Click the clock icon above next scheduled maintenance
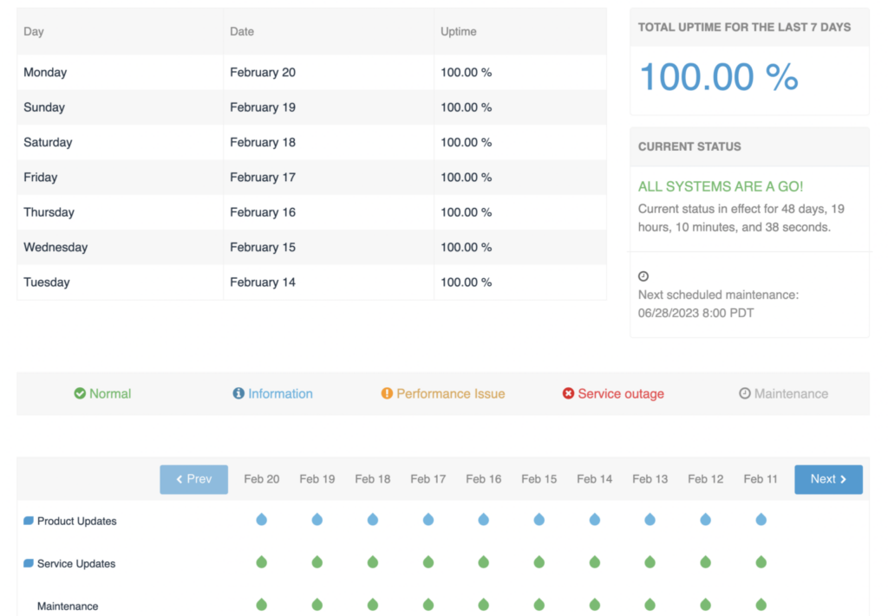Image resolution: width=888 pixels, height=616 pixels. point(643,275)
